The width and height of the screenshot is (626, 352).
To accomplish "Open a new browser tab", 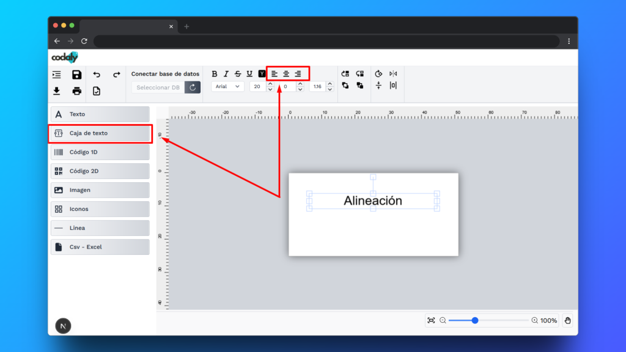I will click(x=186, y=26).
